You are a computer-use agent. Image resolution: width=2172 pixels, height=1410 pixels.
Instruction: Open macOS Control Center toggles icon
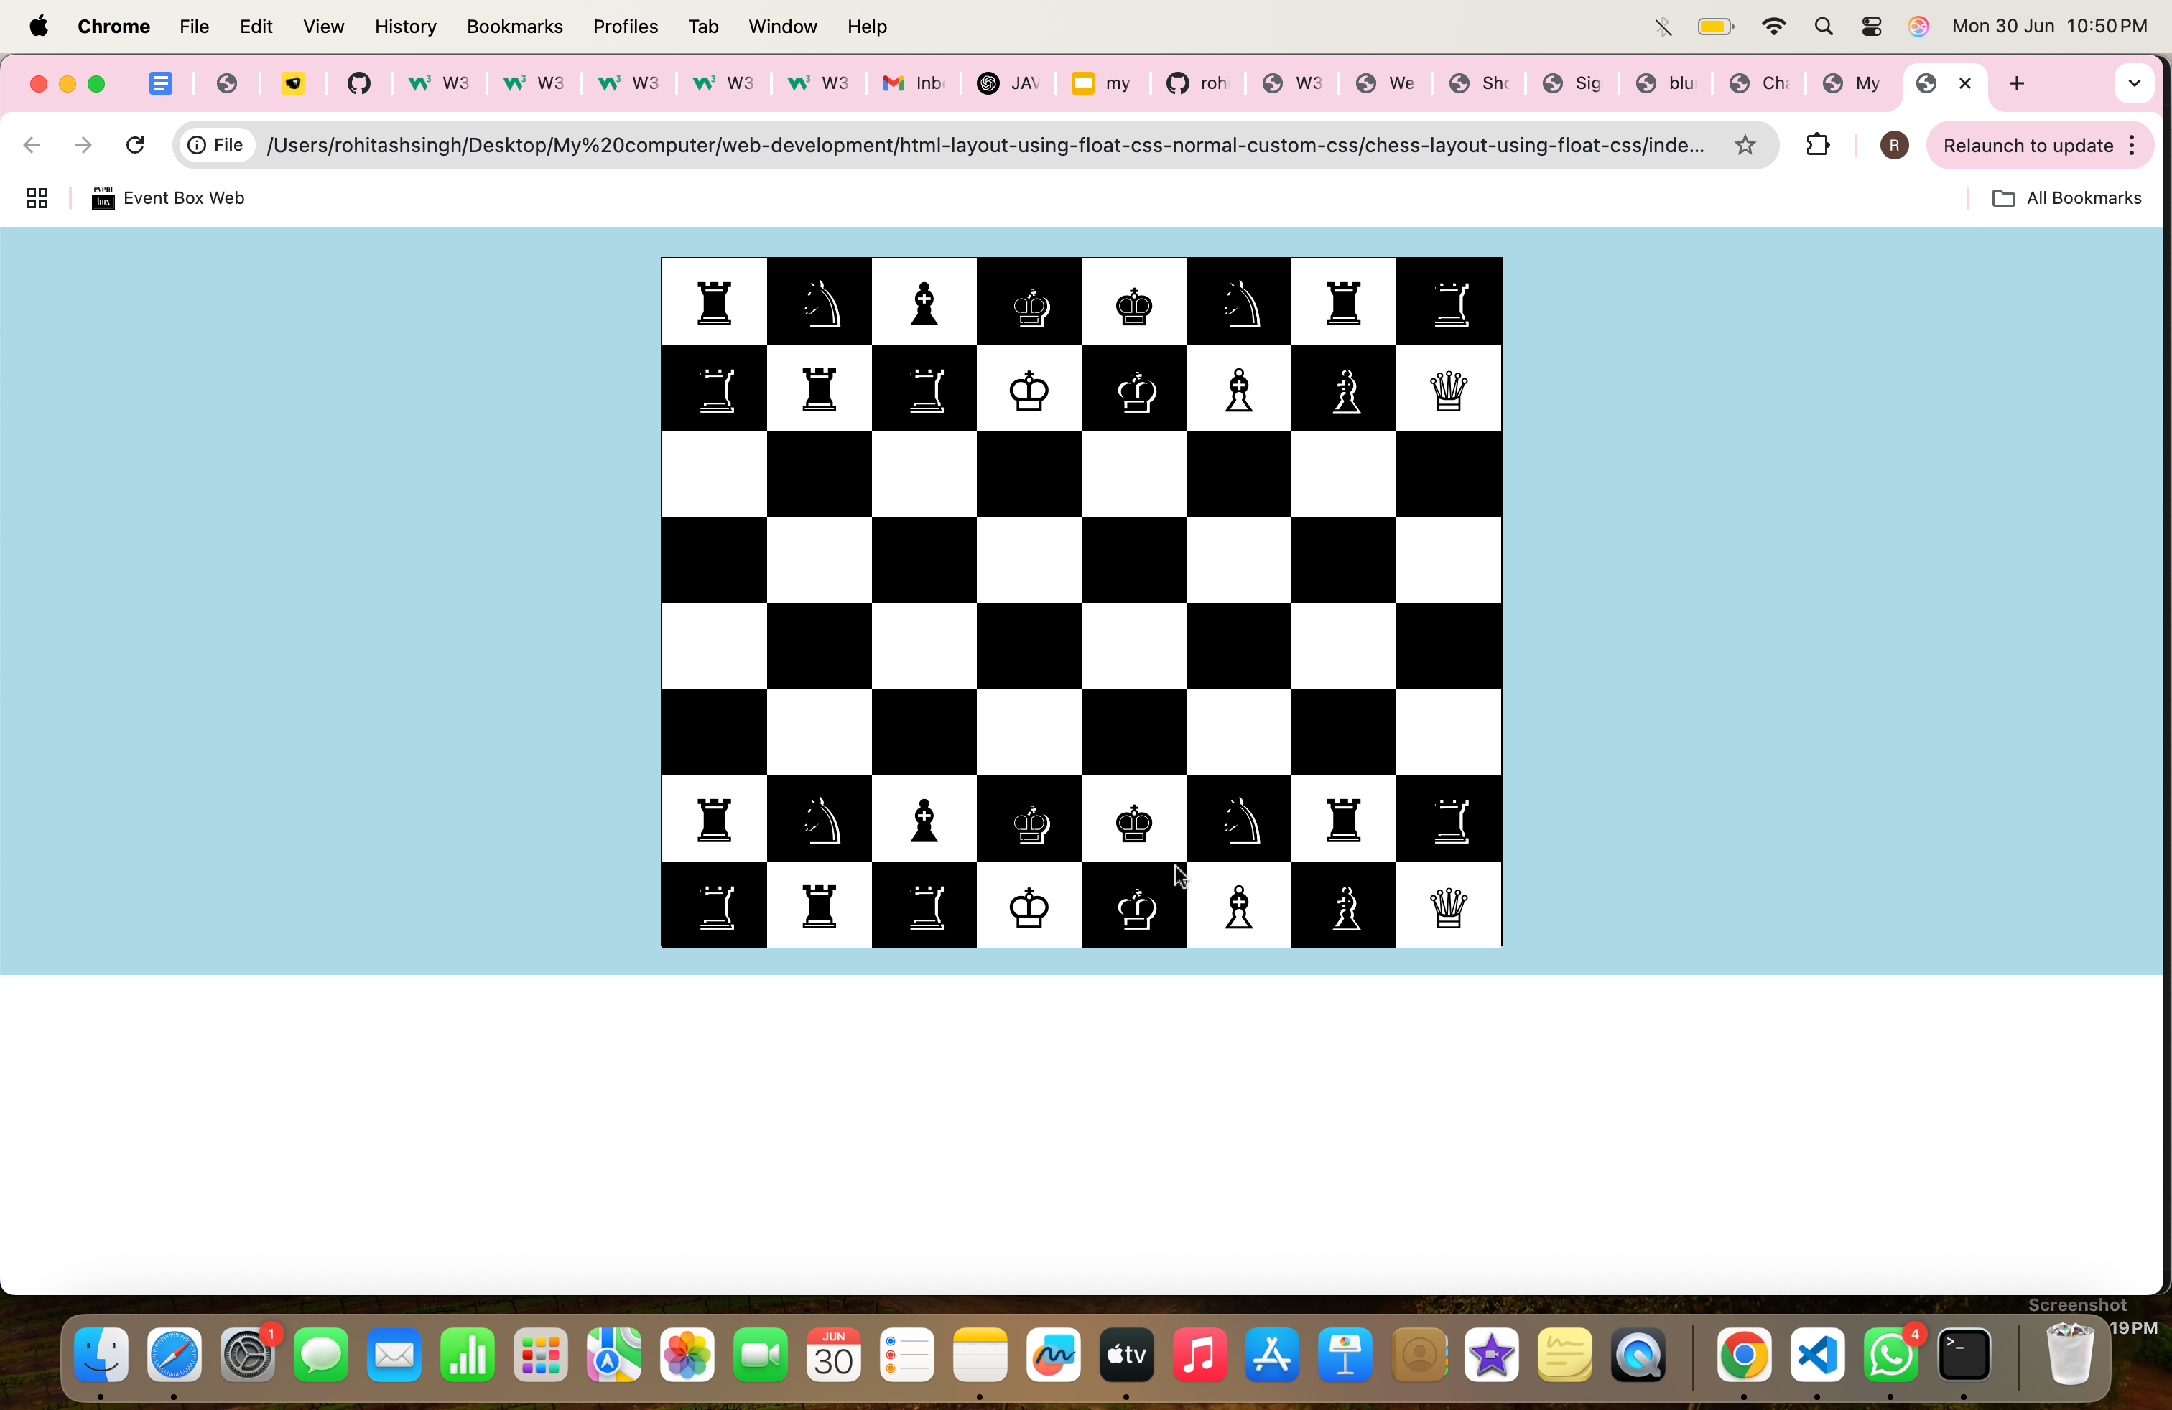(x=1871, y=27)
